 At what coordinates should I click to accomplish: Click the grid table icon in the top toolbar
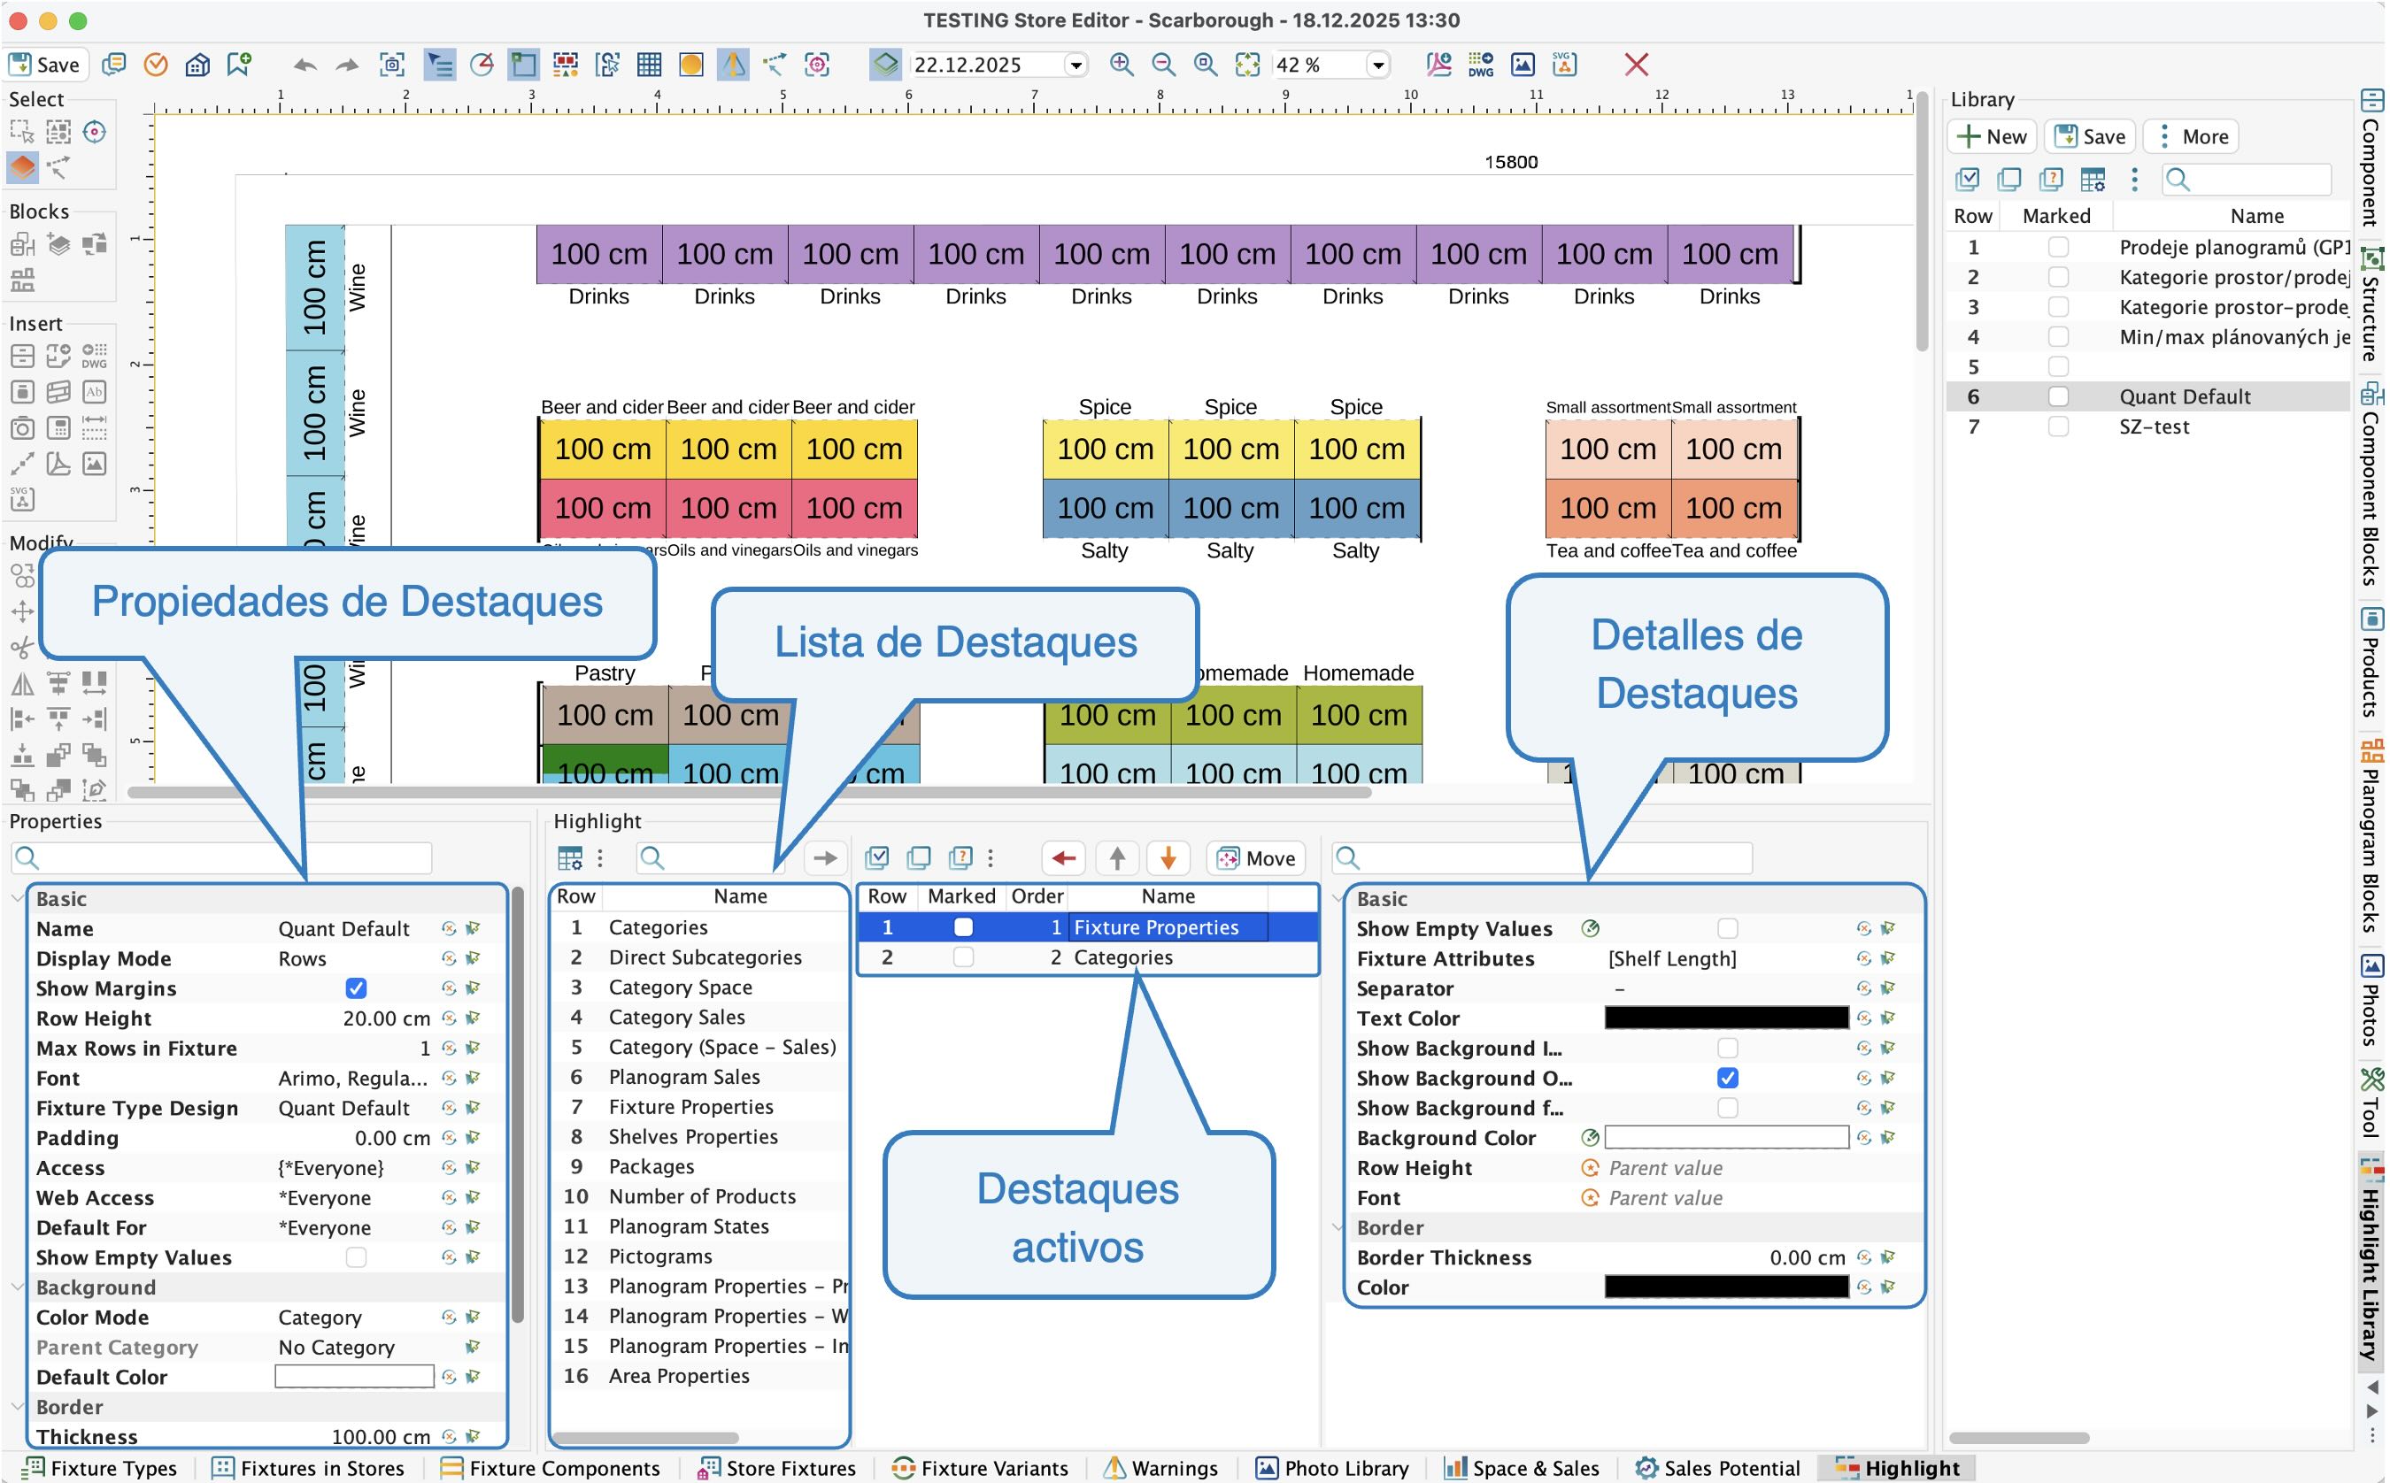pyautogui.click(x=649, y=65)
